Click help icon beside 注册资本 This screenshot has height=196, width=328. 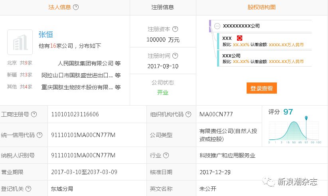tap(175, 29)
